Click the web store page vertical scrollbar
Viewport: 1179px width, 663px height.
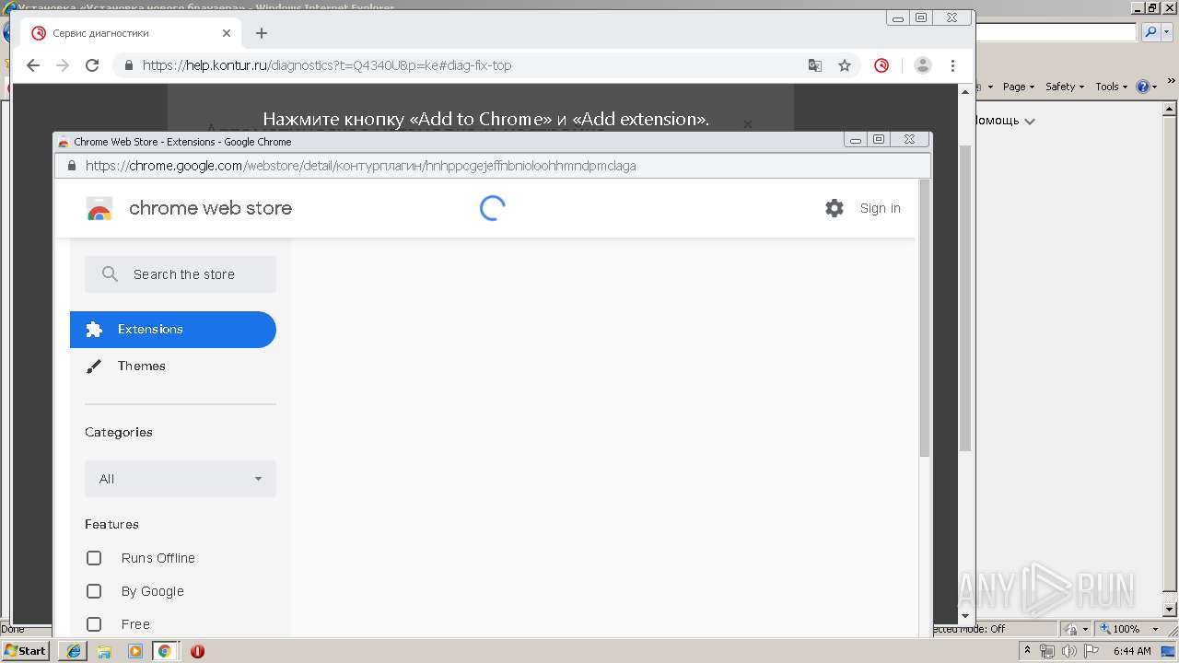[x=925, y=319]
